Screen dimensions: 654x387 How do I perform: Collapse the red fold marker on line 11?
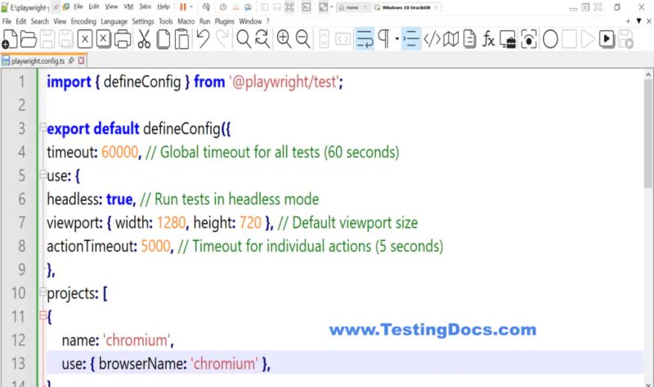pyautogui.click(x=43, y=315)
